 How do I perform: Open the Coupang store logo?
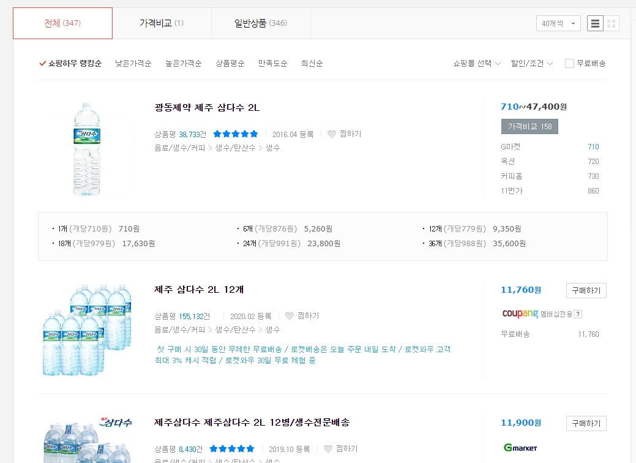click(x=520, y=314)
